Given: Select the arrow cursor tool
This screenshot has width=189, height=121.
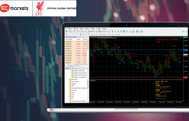Looking at the screenshot, I should [x=66, y=35].
